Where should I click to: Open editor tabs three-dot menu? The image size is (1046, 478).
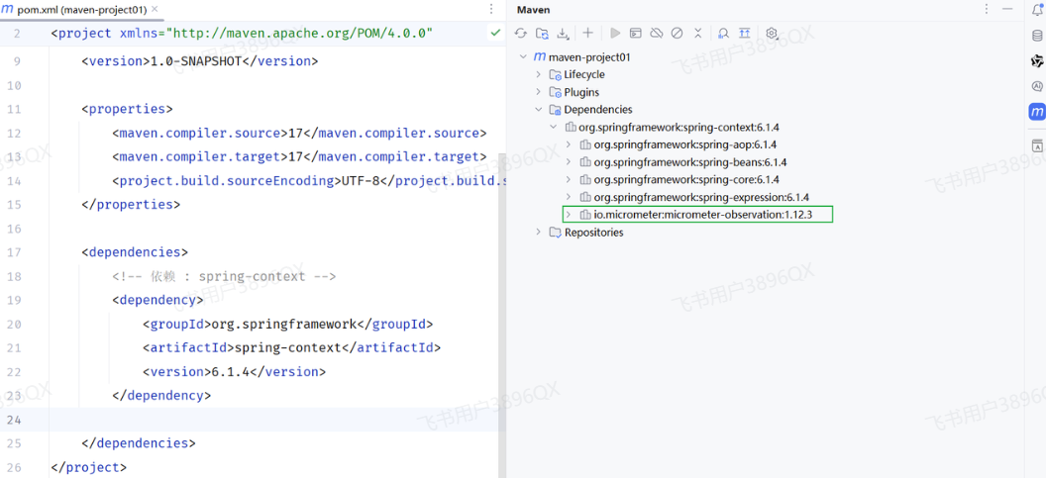pos(491,9)
